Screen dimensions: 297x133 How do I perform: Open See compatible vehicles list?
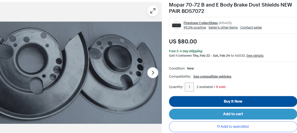[212, 77]
